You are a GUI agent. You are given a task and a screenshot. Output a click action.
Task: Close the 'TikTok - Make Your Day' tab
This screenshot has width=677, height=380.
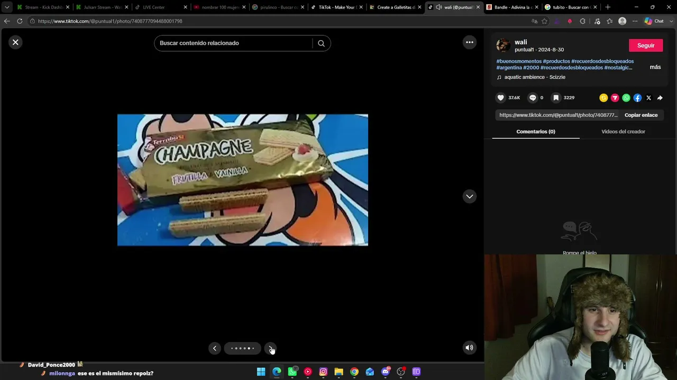pyautogui.click(x=361, y=7)
